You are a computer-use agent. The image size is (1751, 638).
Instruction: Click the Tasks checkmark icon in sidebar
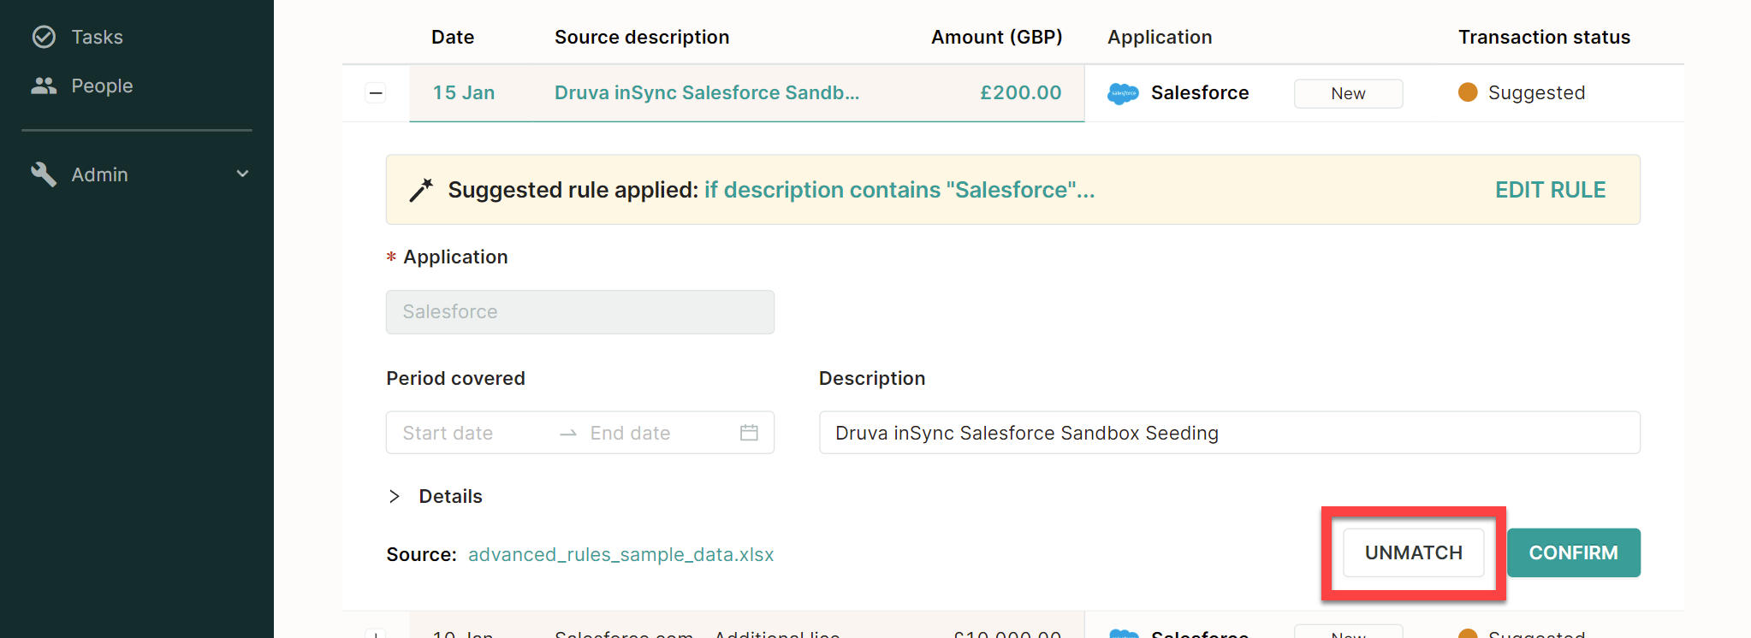tap(44, 37)
